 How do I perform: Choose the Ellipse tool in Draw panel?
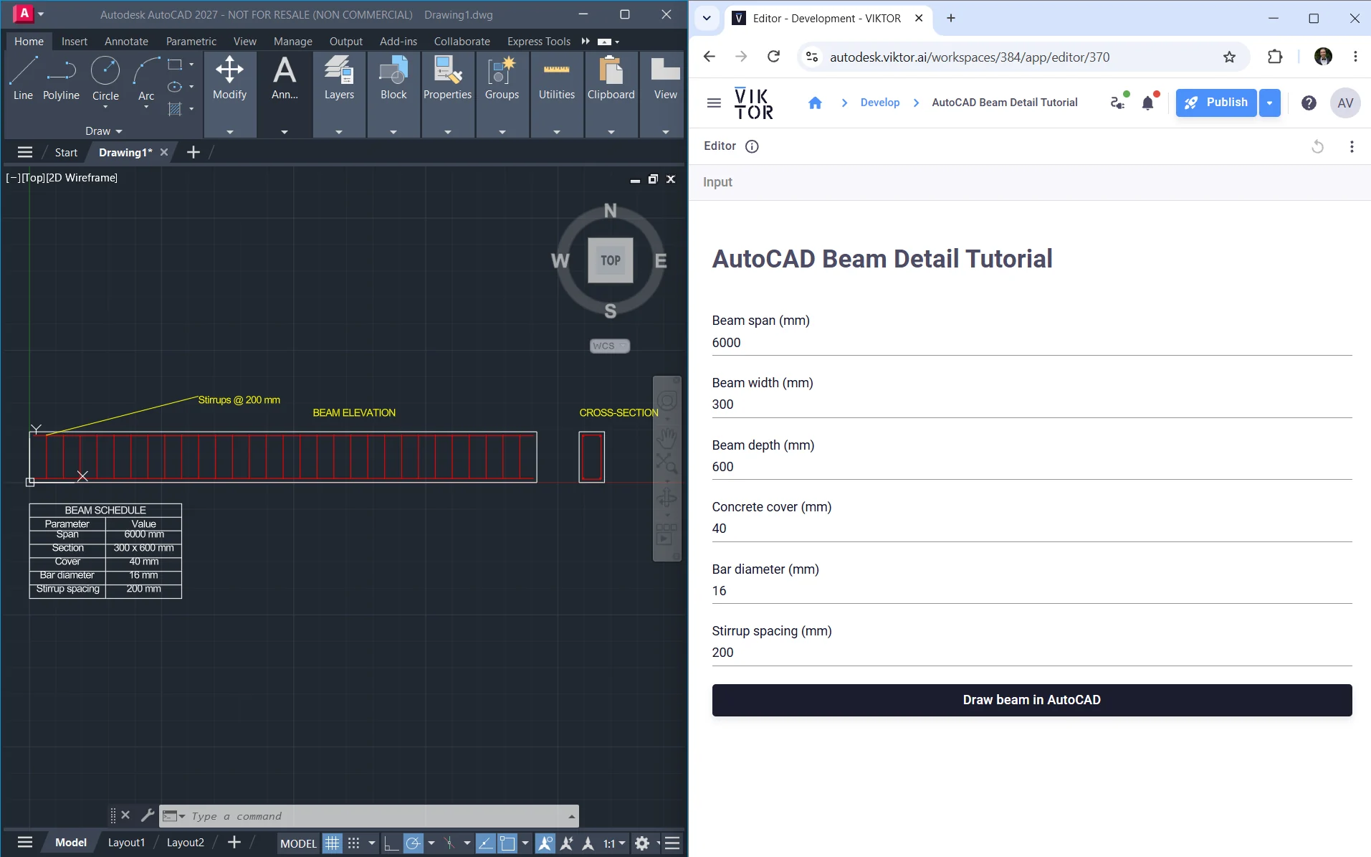click(x=174, y=87)
